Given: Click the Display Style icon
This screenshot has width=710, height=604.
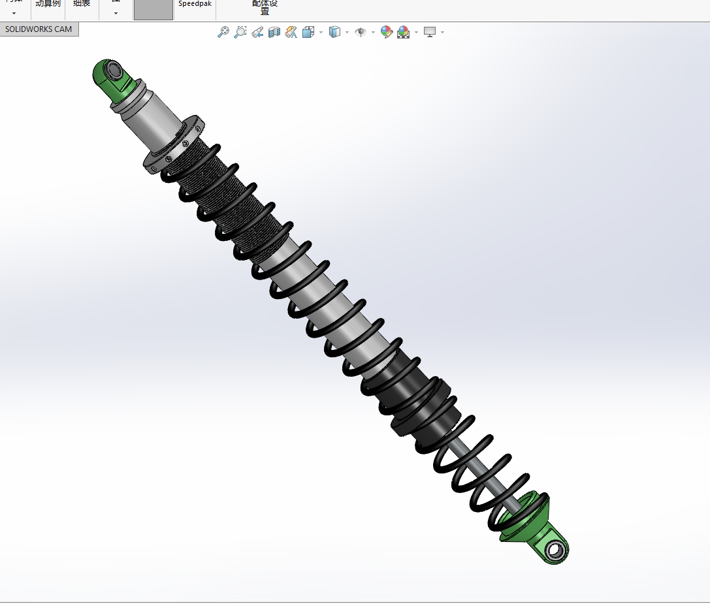Looking at the screenshot, I should [334, 32].
